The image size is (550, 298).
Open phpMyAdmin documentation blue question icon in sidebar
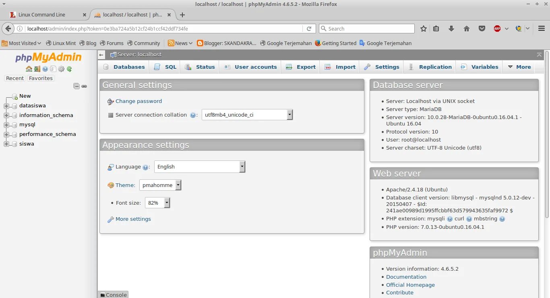45,69
